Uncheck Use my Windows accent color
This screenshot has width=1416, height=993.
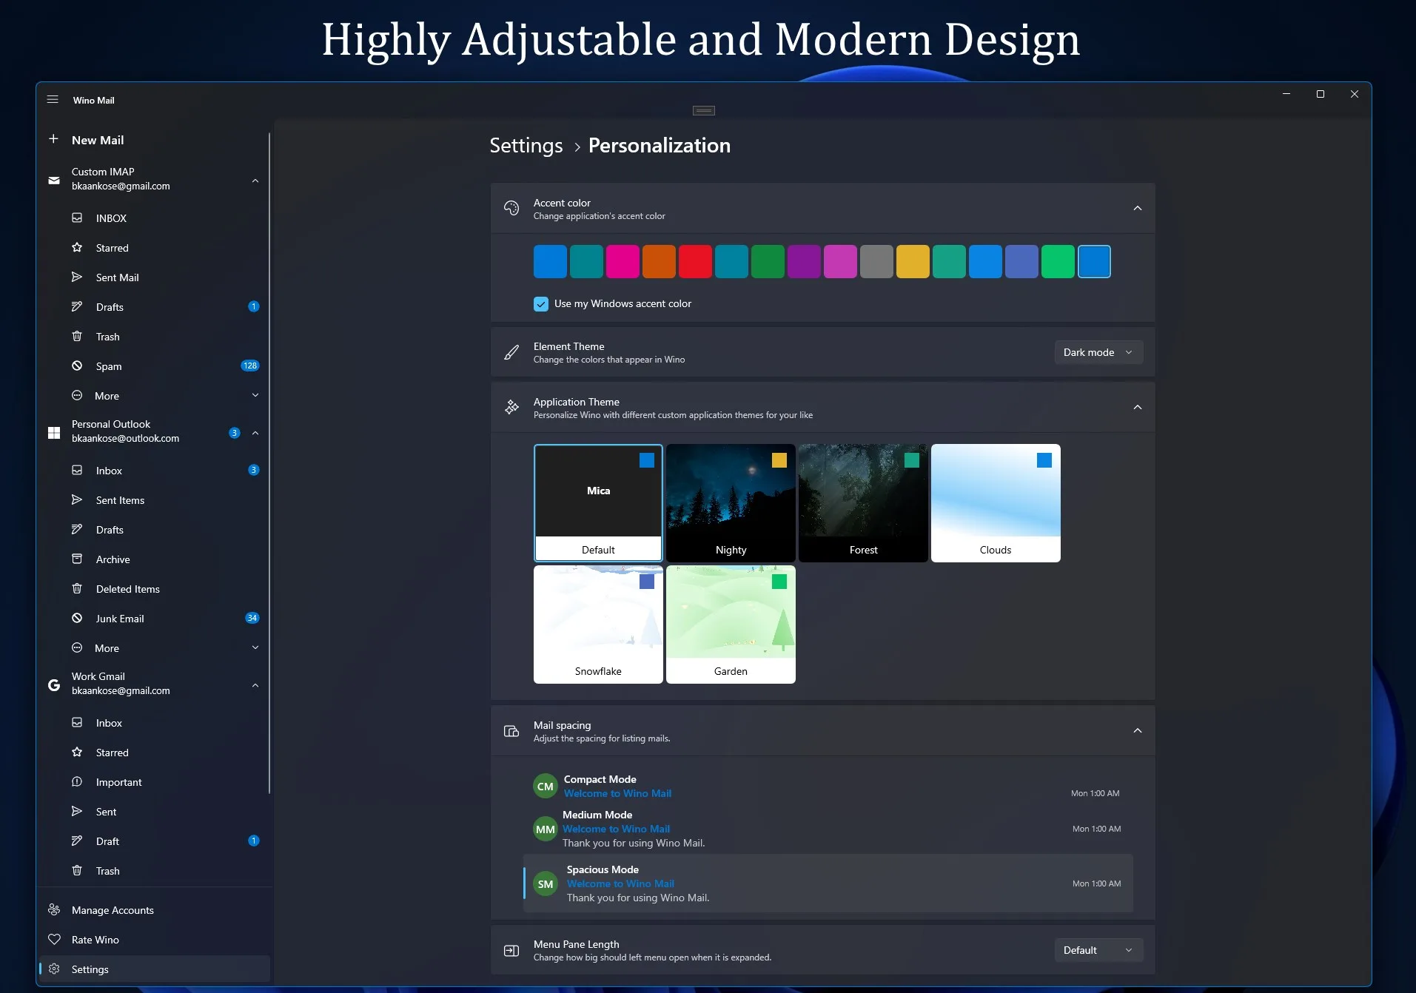[x=541, y=303]
